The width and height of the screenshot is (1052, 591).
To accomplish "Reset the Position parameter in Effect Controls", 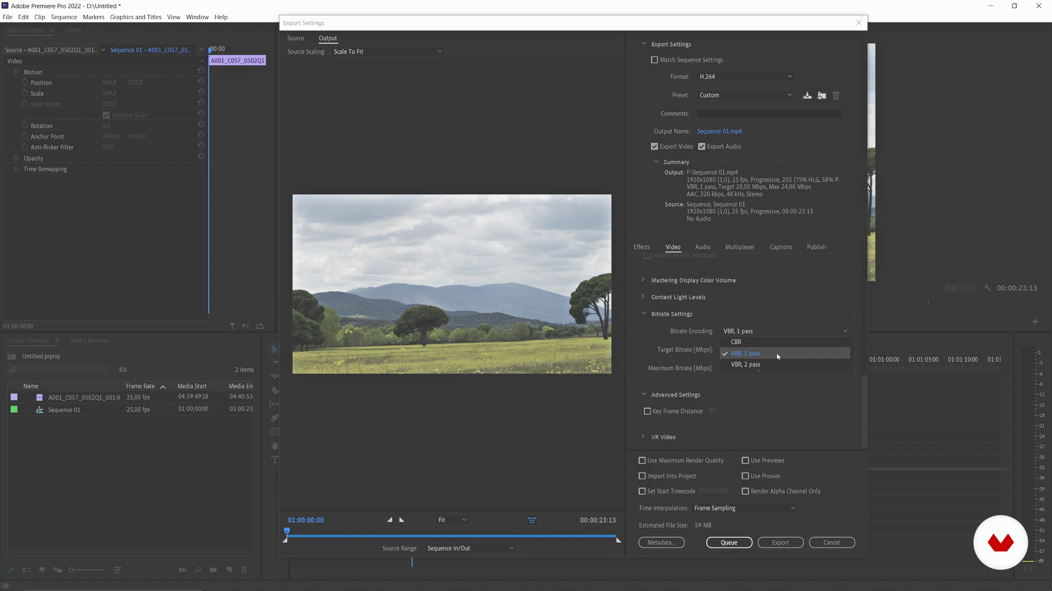I will [201, 82].
